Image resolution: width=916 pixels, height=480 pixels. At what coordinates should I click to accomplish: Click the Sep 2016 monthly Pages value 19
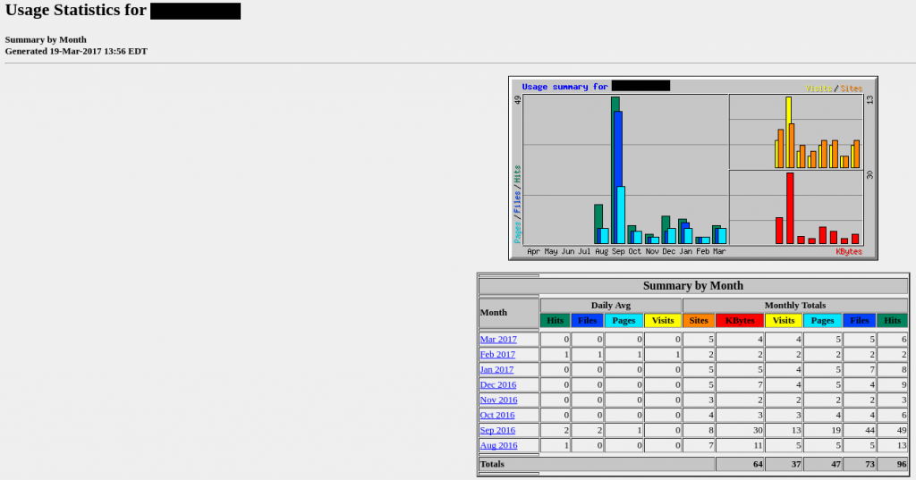[835, 430]
